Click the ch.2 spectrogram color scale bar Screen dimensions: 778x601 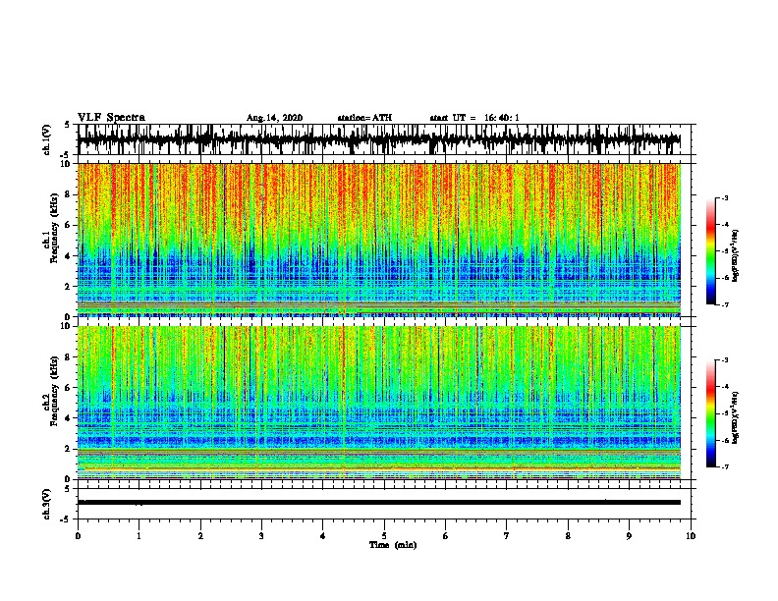[x=710, y=413]
